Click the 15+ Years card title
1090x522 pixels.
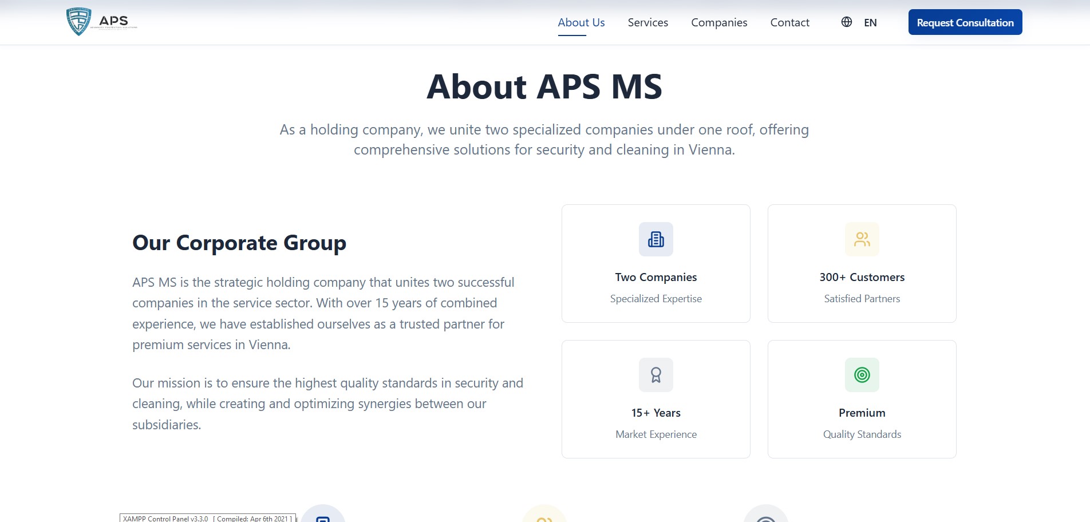656,413
